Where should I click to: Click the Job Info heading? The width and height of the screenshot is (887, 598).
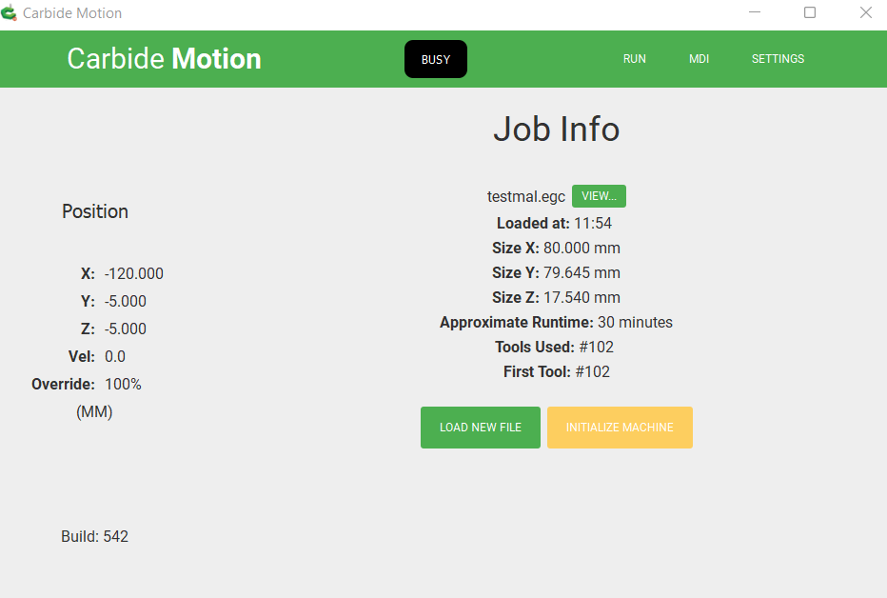557,129
